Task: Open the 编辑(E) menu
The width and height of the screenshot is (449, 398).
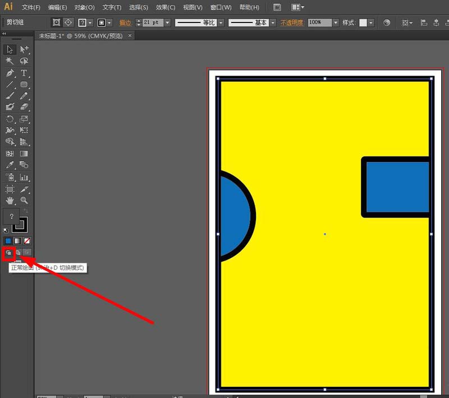Action: coord(58,7)
